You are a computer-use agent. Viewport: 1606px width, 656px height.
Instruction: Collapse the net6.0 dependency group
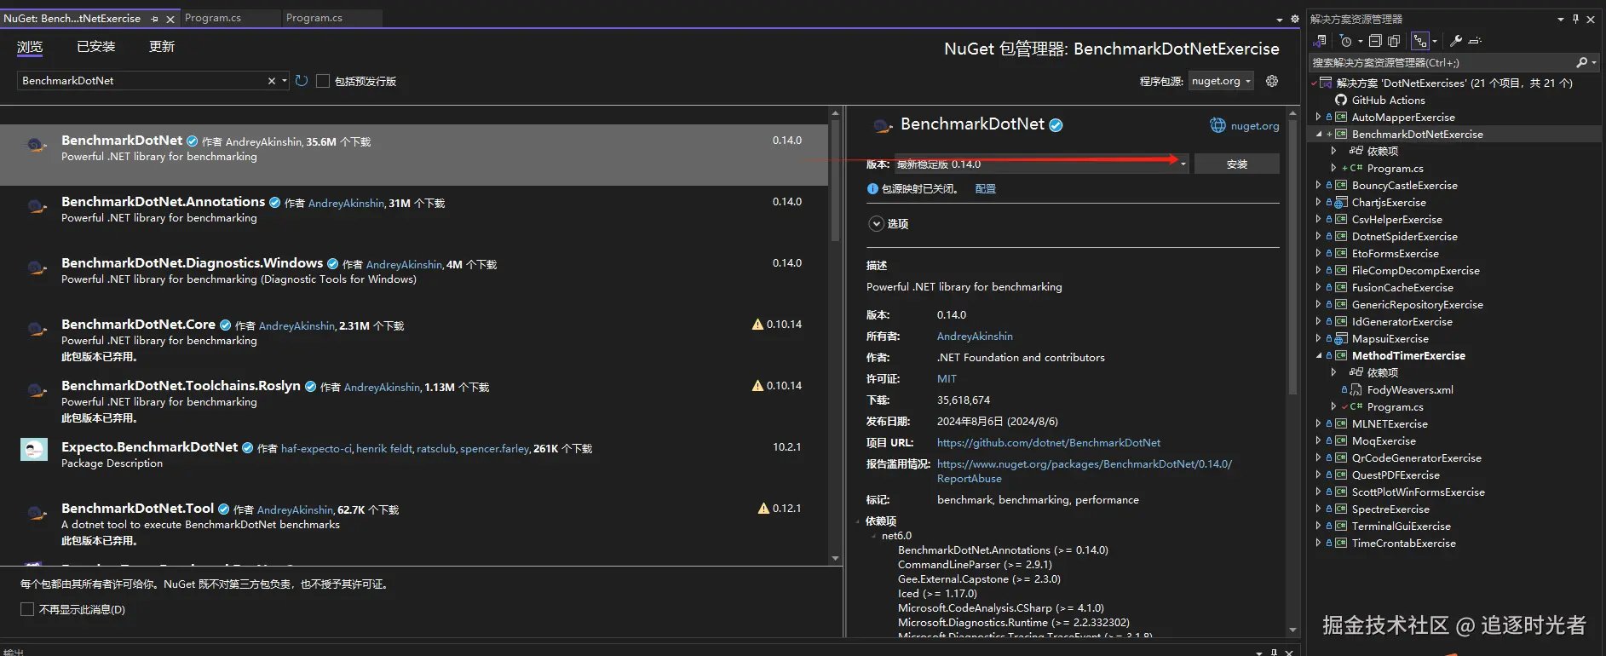(873, 536)
